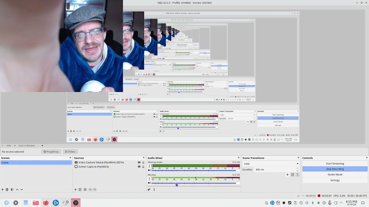Toggle visibility of Video Capture Device source

click(x=139, y=162)
